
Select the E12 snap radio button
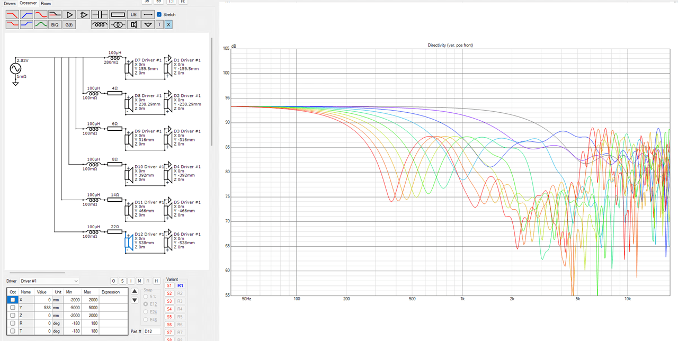[146, 304]
